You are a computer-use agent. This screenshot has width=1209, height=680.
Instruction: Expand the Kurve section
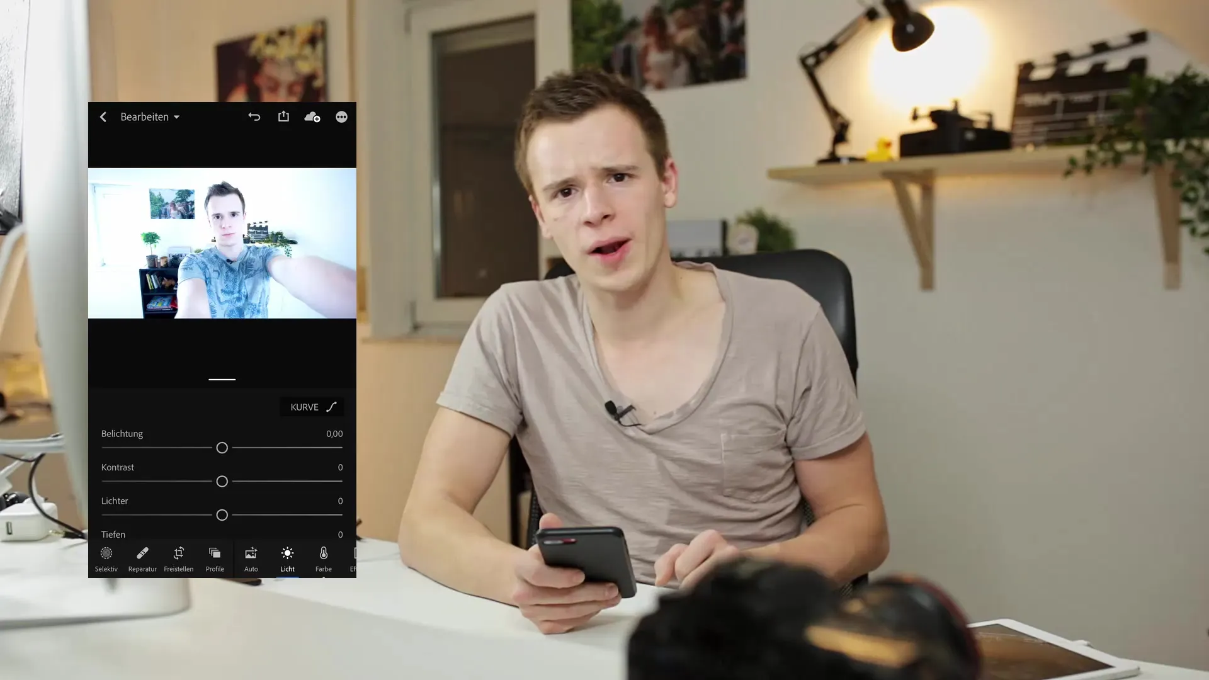[313, 407]
